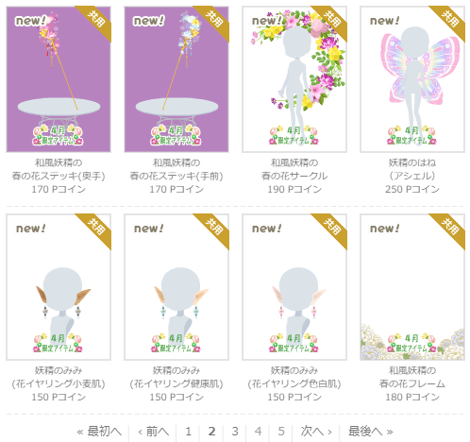
Task: Click the 妖精のはね (アシェル) item name
Action: click(412, 169)
